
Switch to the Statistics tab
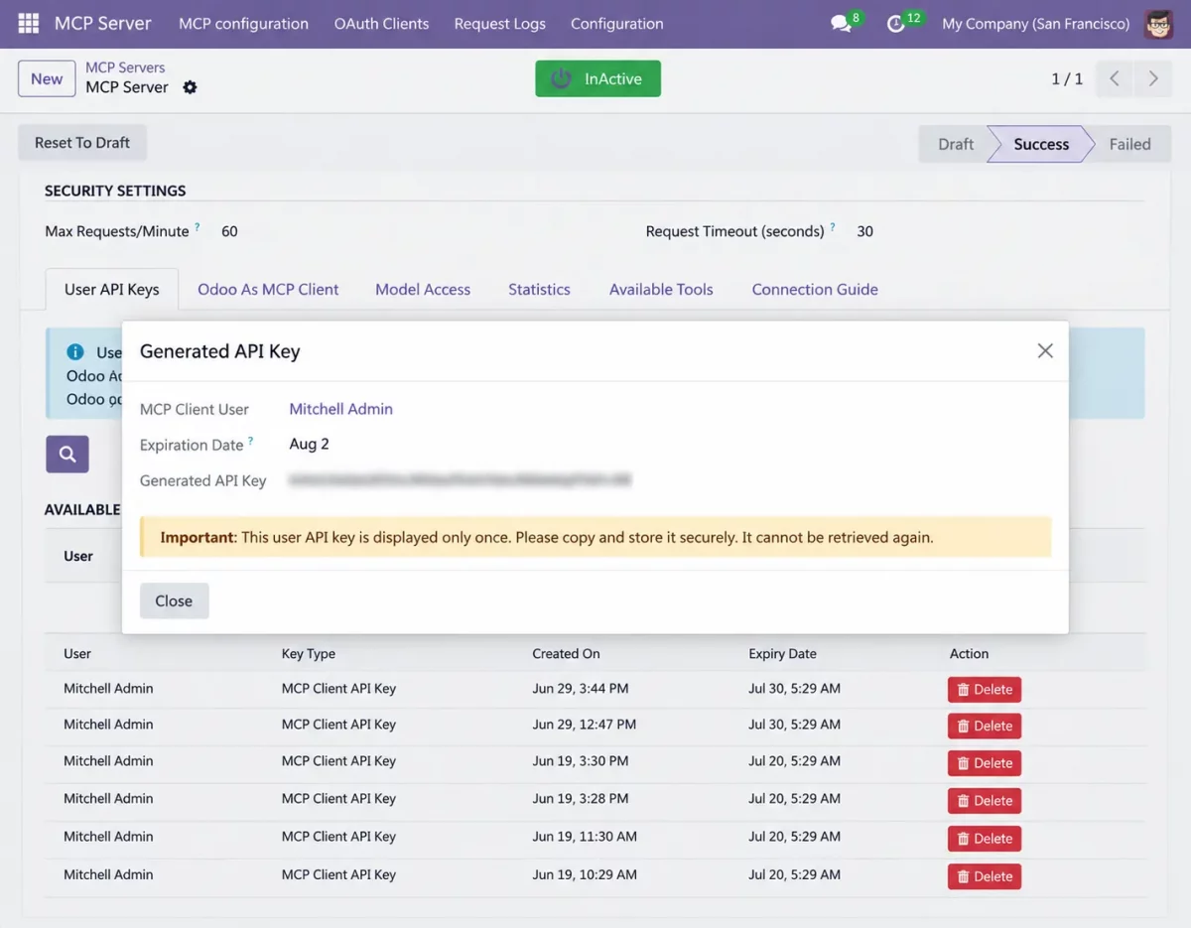[539, 289]
